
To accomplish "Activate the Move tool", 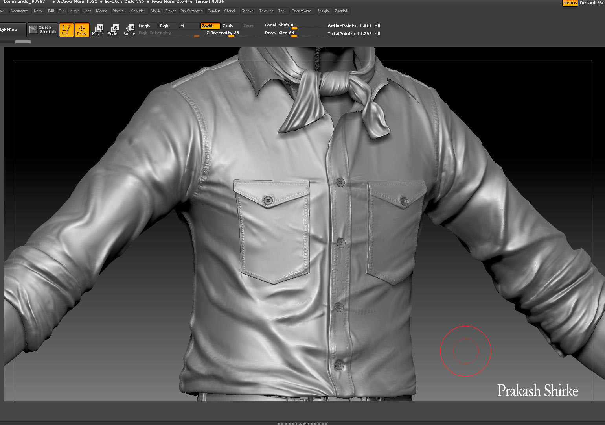I will pyautogui.click(x=97, y=30).
